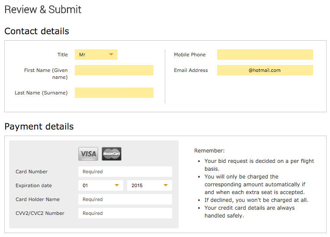Screen dimensions: 330x237
Task: Click the Email Address field with hotmail.com
Action: point(265,70)
